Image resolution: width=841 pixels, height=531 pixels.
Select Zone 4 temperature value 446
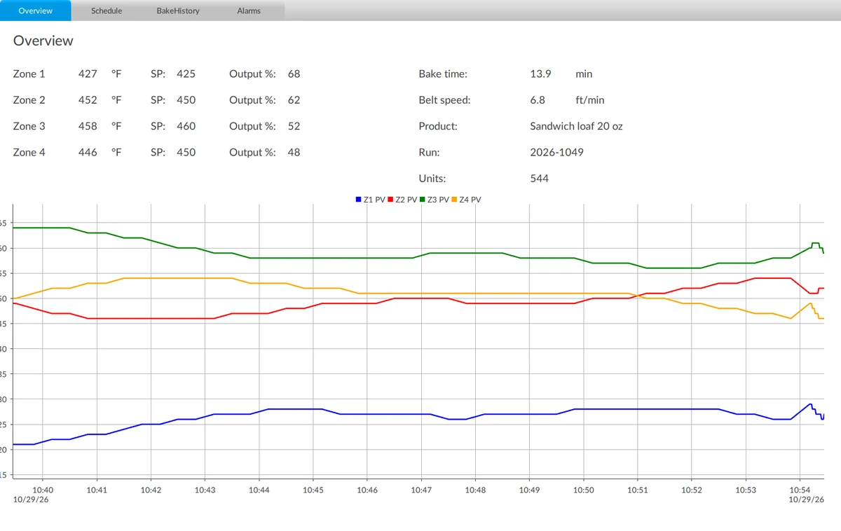(88, 152)
